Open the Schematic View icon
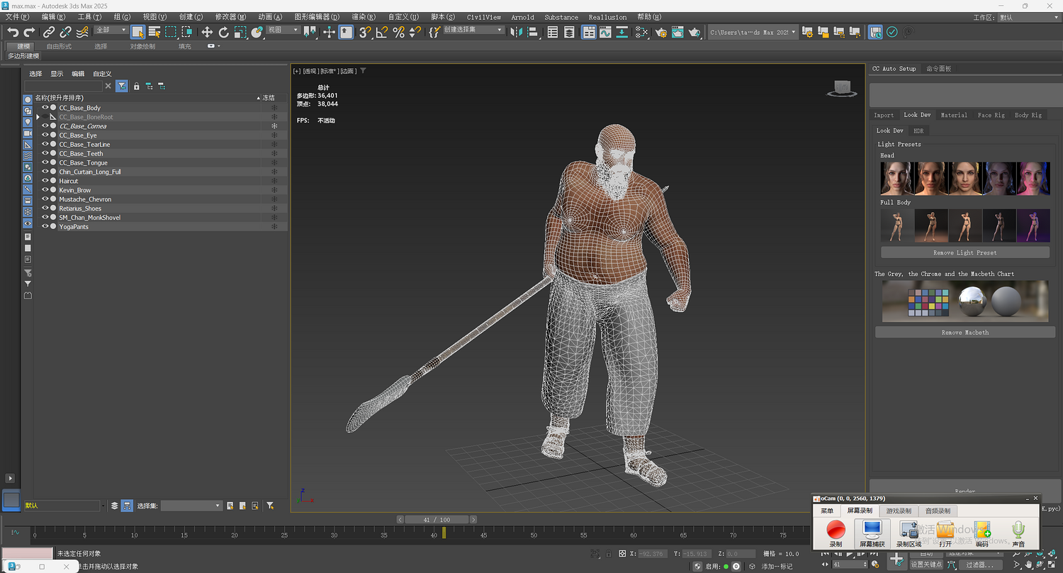The width and height of the screenshot is (1063, 573). [622, 32]
